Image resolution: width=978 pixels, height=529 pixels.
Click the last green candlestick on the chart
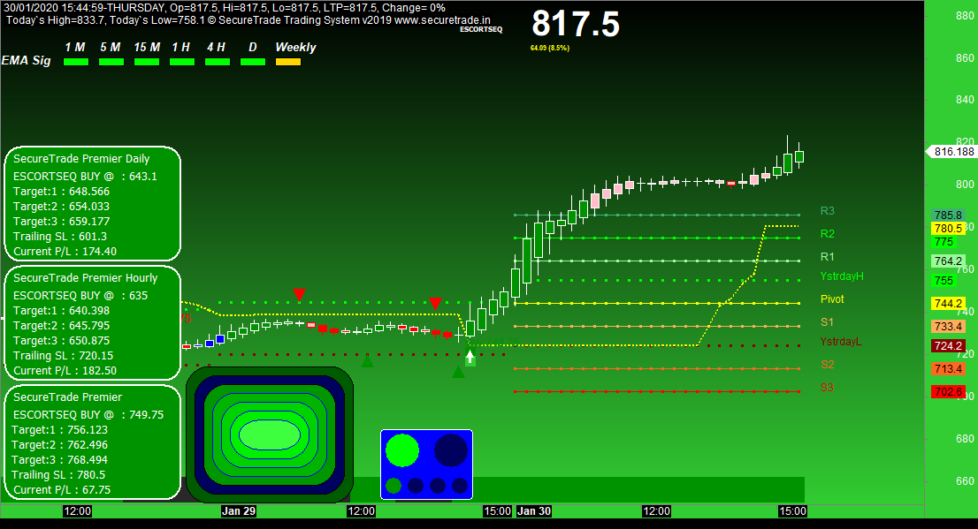[x=799, y=155]
